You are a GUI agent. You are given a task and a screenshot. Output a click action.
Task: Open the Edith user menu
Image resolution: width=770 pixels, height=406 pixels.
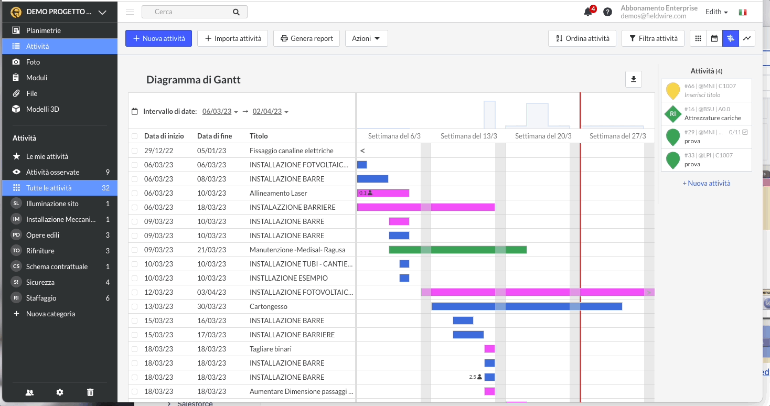pyautogui.click(x=716, y=12)
